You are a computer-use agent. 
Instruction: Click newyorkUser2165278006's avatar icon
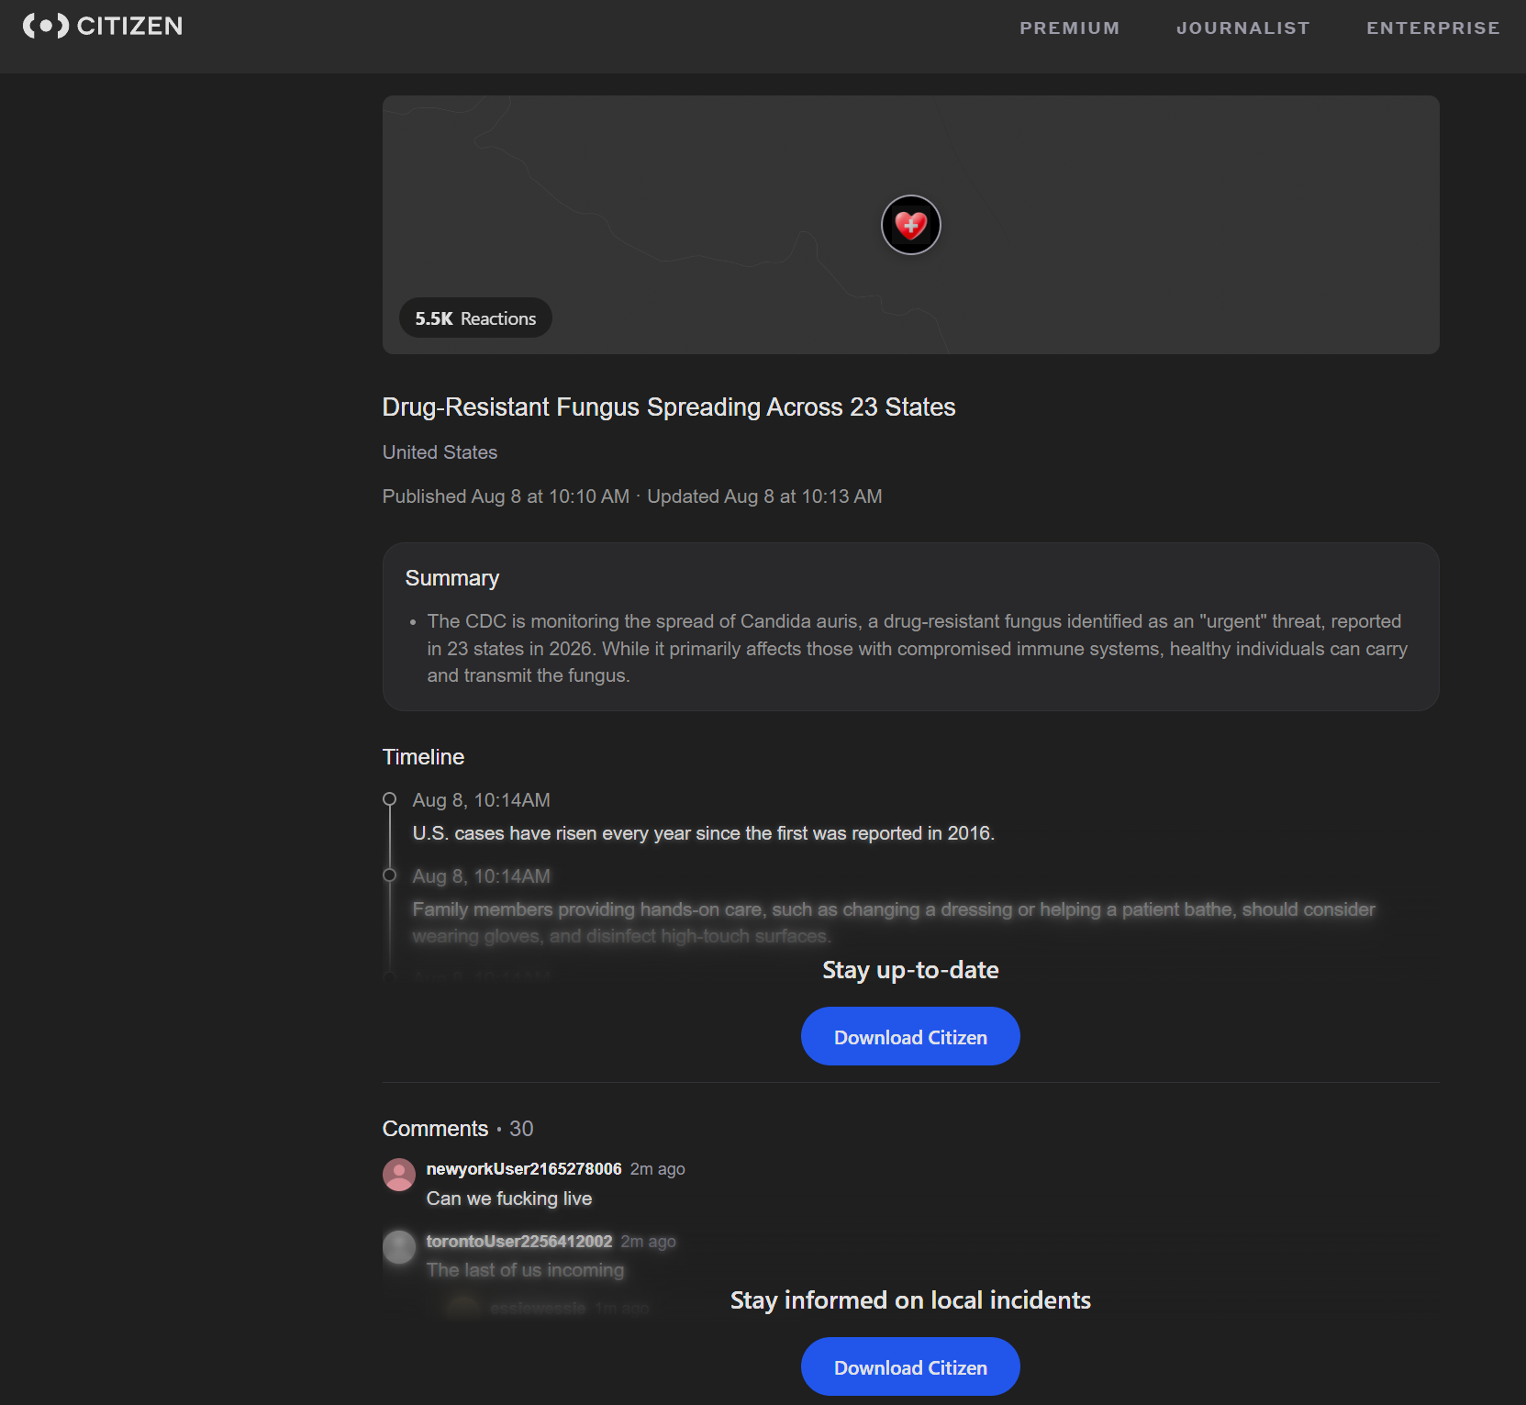(399, 1175)
